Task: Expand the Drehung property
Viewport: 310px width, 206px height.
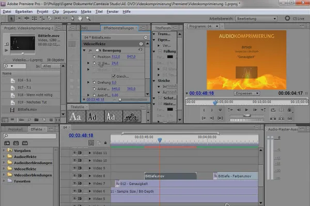Action: (x=88, y=82)
